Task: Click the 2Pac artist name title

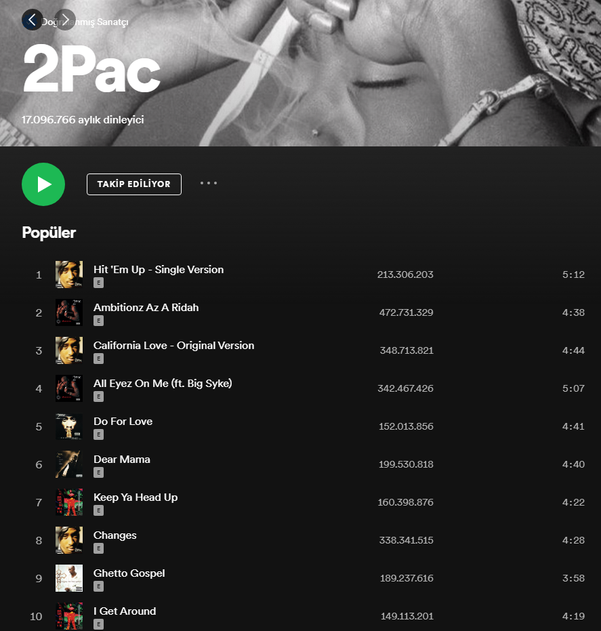Action: click(x=91, y=69)
